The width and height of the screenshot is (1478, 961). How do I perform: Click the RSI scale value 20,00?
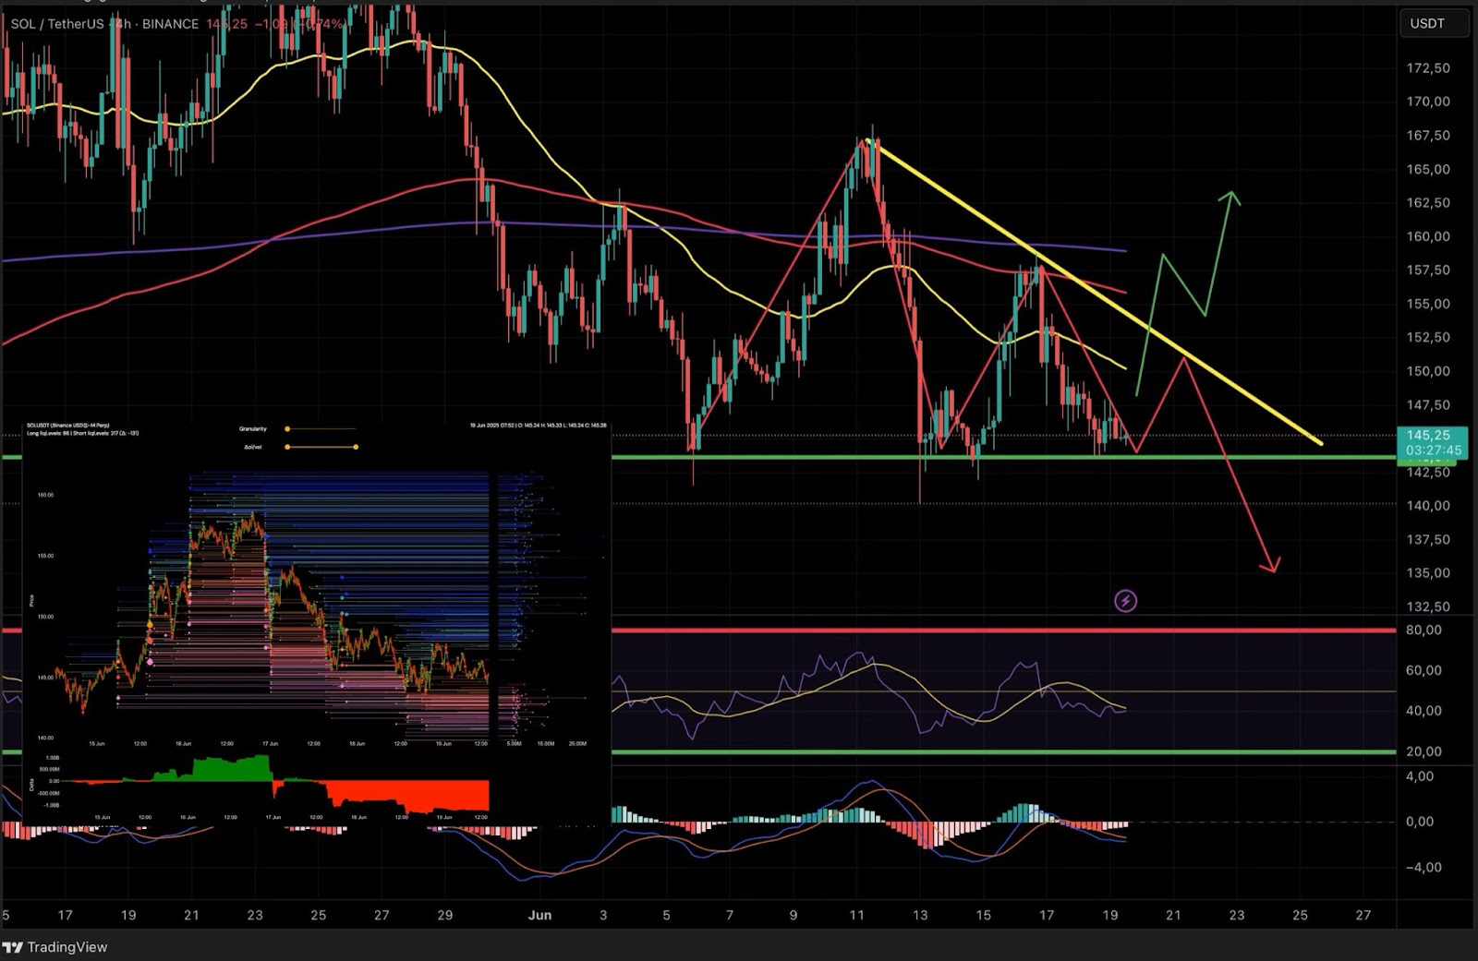pos(1423,751)
